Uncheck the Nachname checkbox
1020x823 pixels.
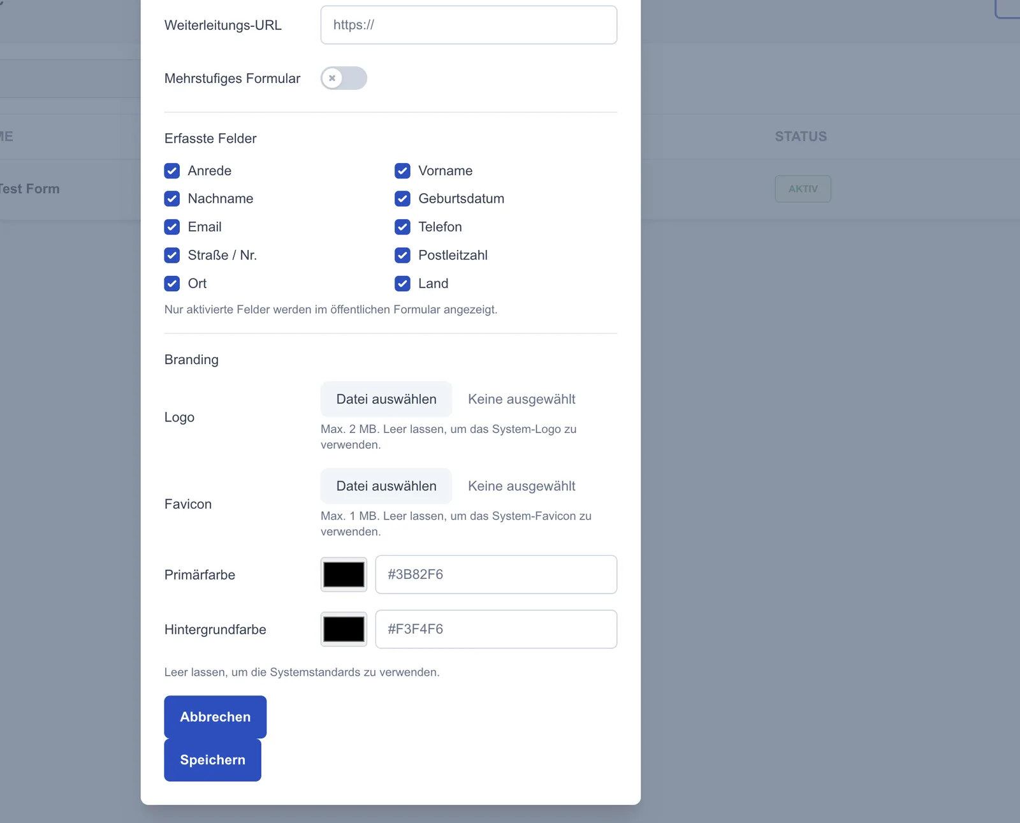point(172,199)
